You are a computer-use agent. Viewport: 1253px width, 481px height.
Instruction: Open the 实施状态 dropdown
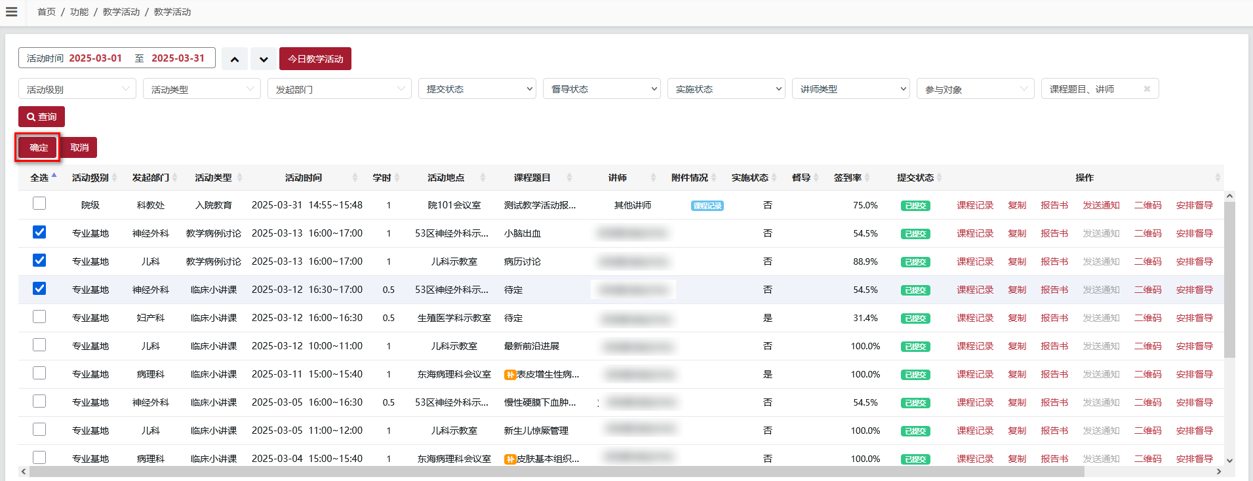pos(726,89)
